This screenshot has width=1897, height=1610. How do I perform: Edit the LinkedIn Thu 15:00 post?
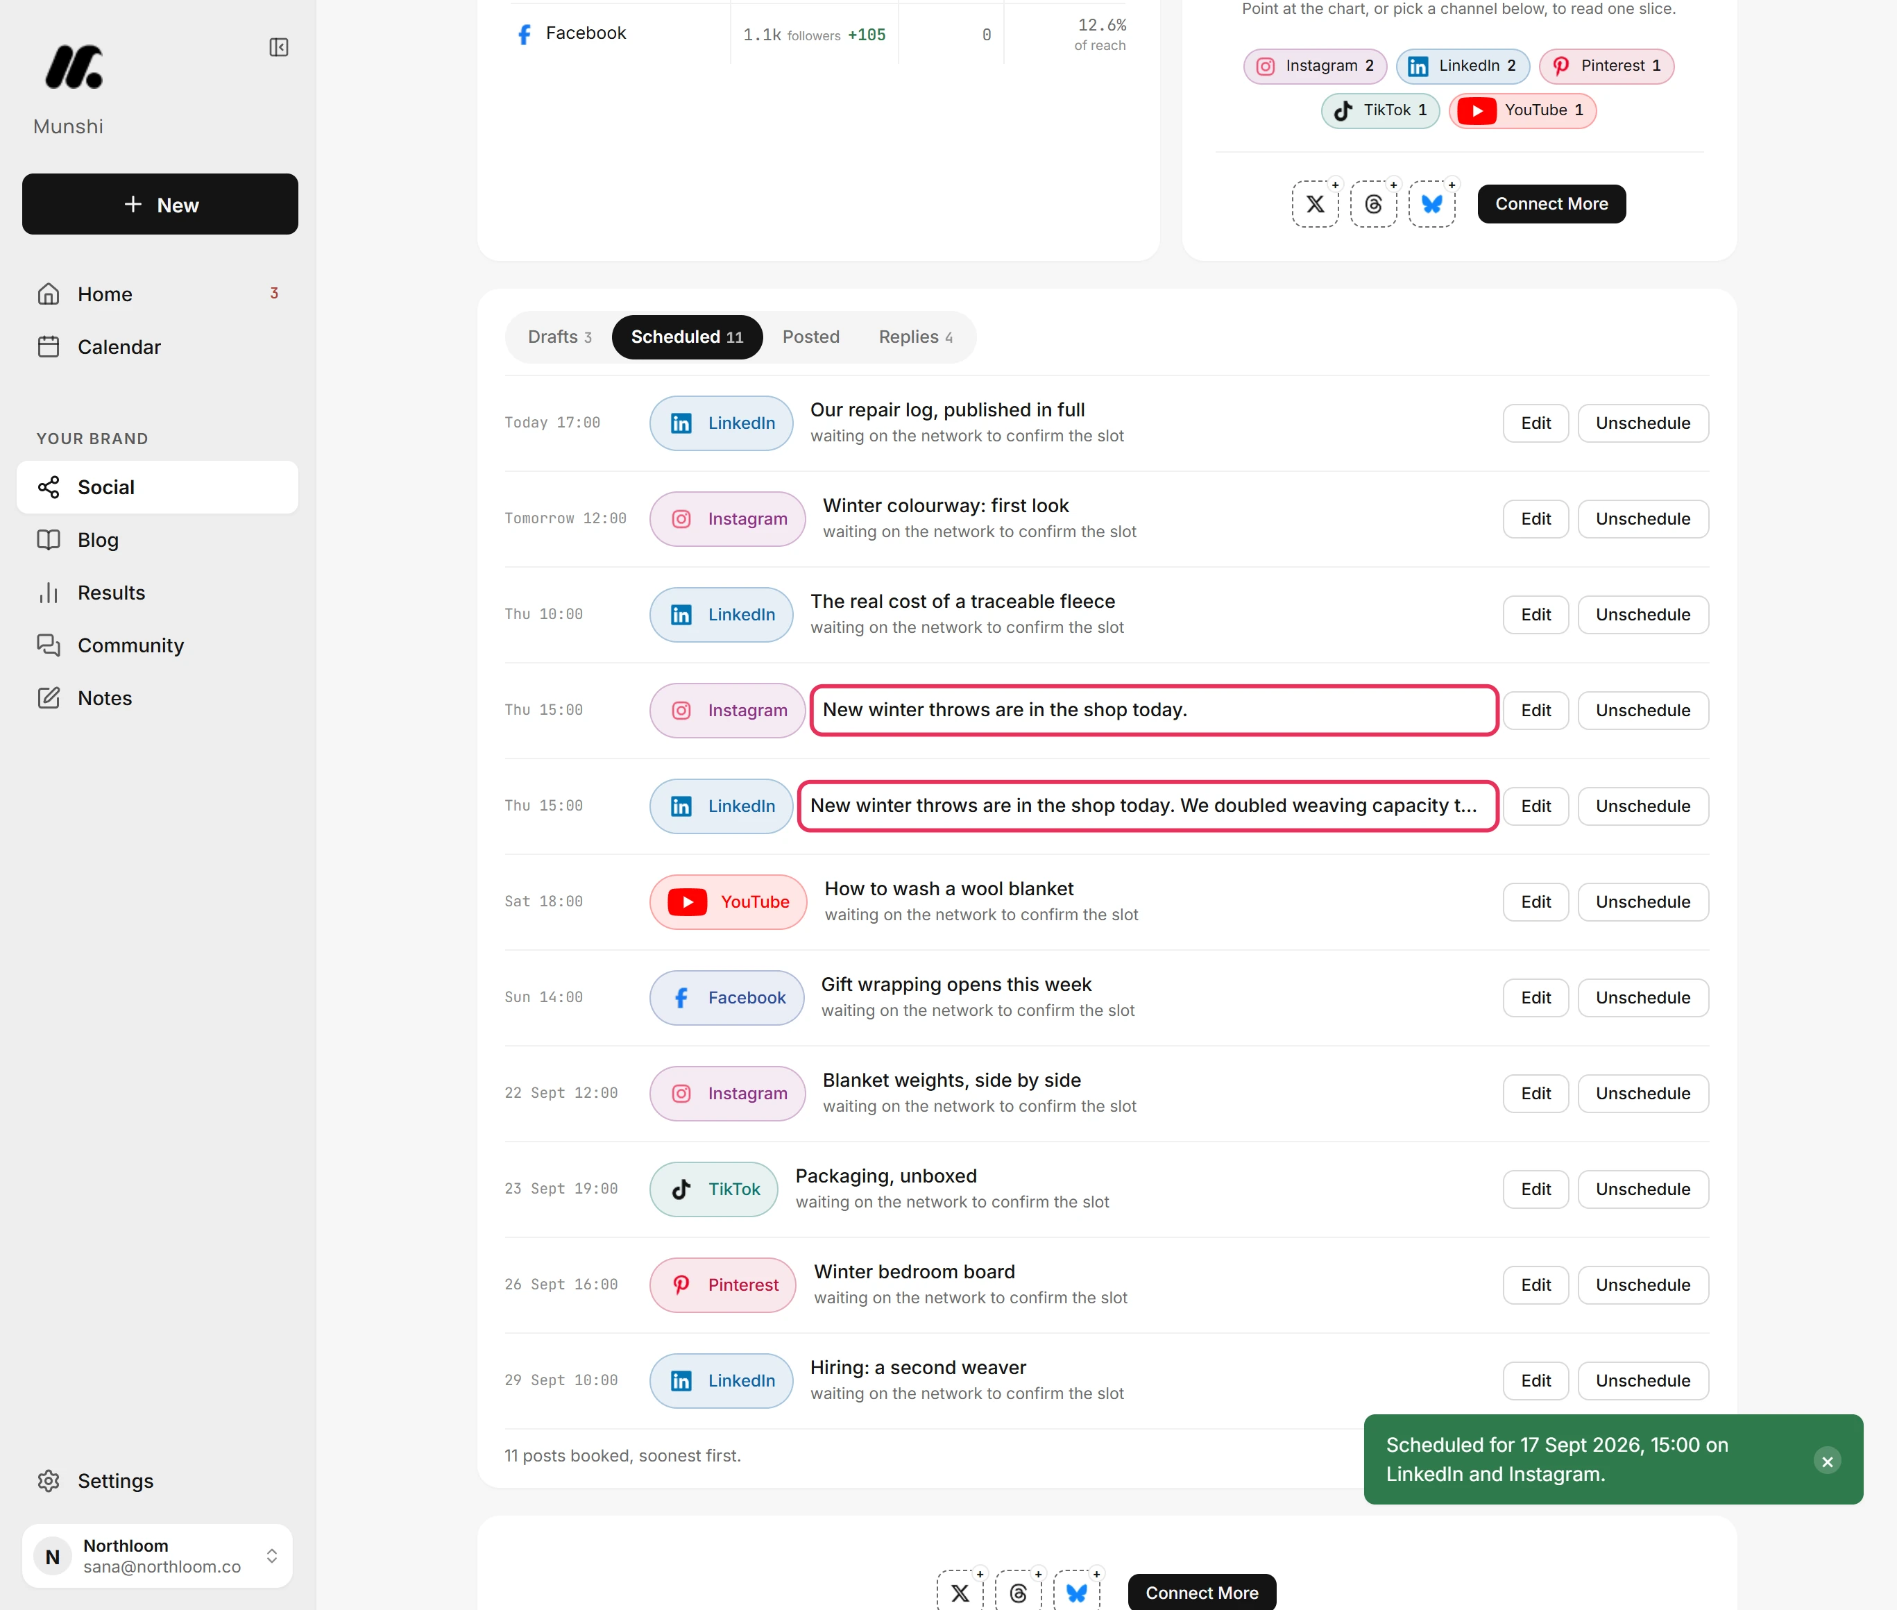tap(1536, 806)
